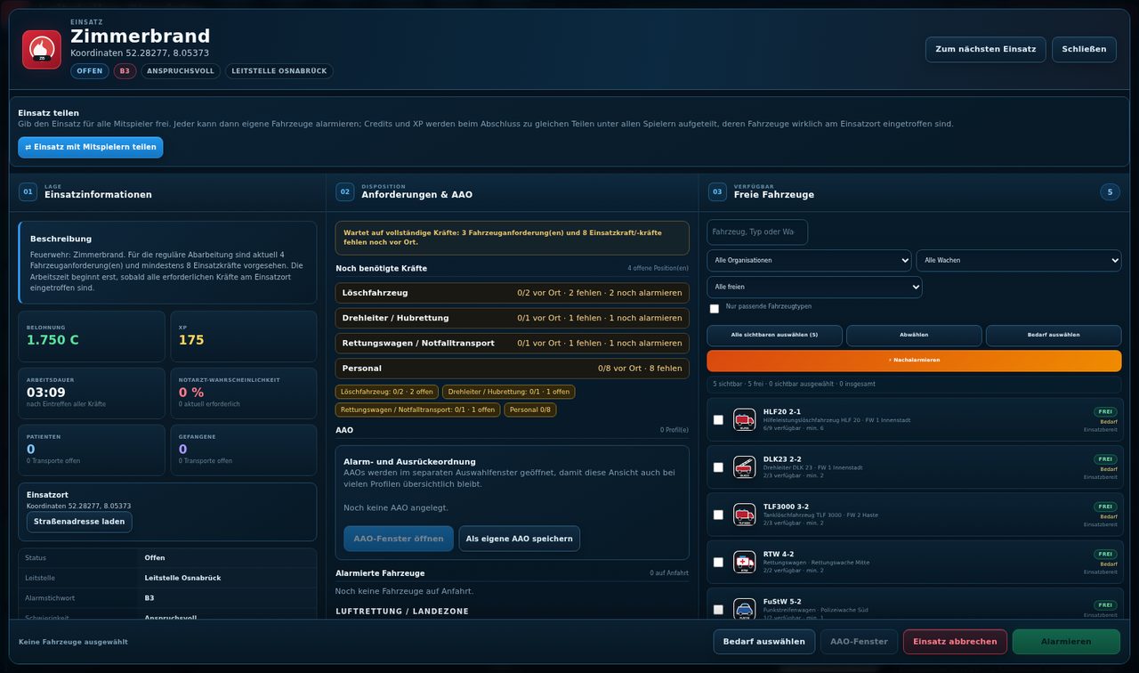This screenshot has height=673, width=1139.
Task: Click the vehicle count badge showing 5
Action: pos(1110,191)
